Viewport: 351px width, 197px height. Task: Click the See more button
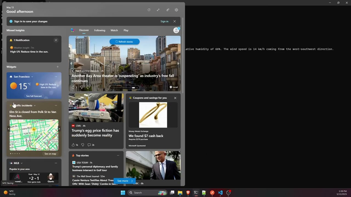pos(124,181)
